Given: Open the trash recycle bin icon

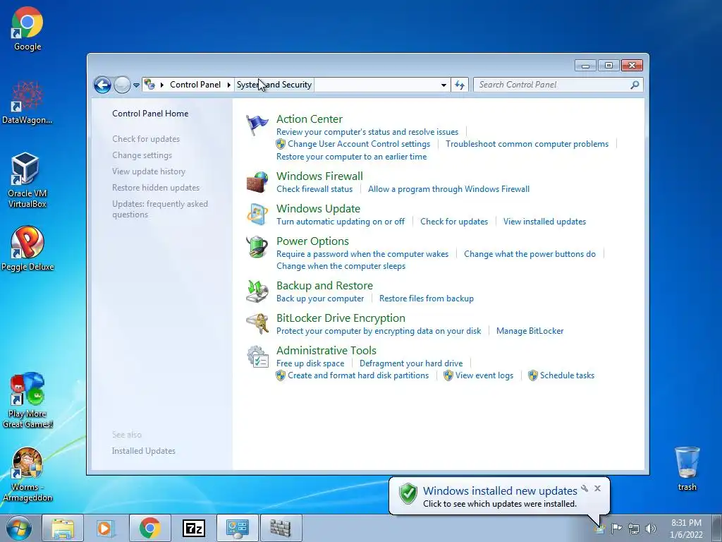Looking at the screenshot, I should 687,469.
